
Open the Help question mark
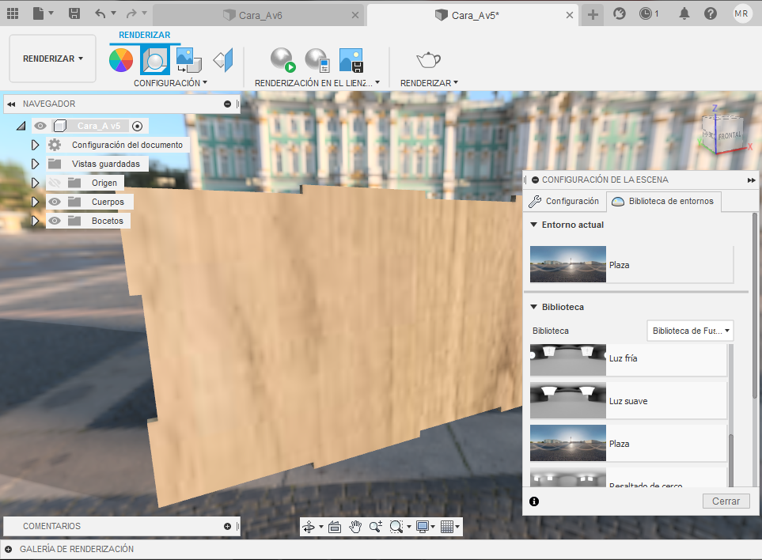(x=710, y=13)
